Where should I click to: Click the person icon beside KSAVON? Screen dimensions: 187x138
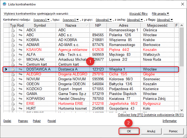tap(13, 50)
